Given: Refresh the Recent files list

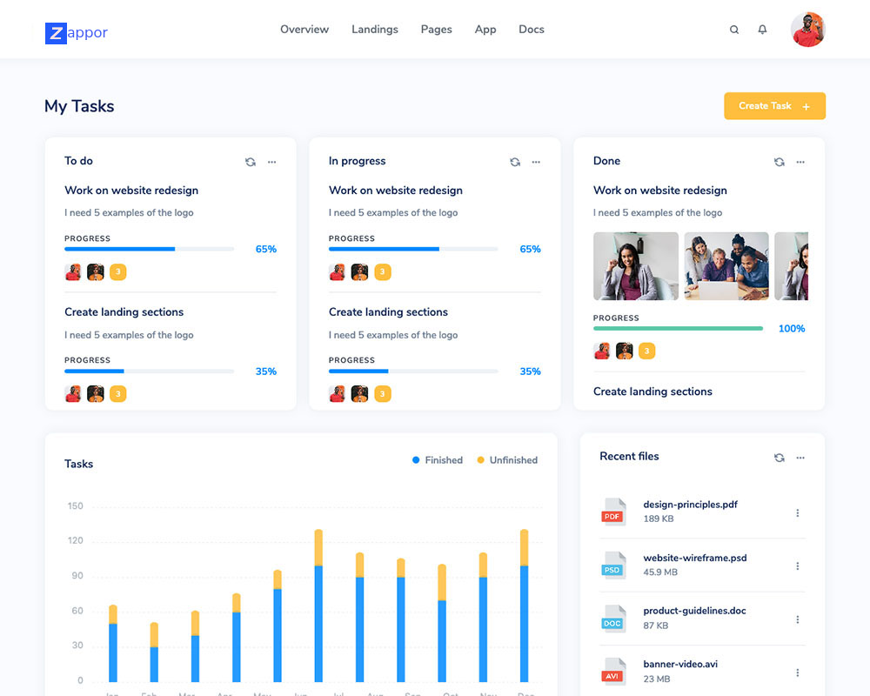Looking at the screenshot, I should point(780,458).
